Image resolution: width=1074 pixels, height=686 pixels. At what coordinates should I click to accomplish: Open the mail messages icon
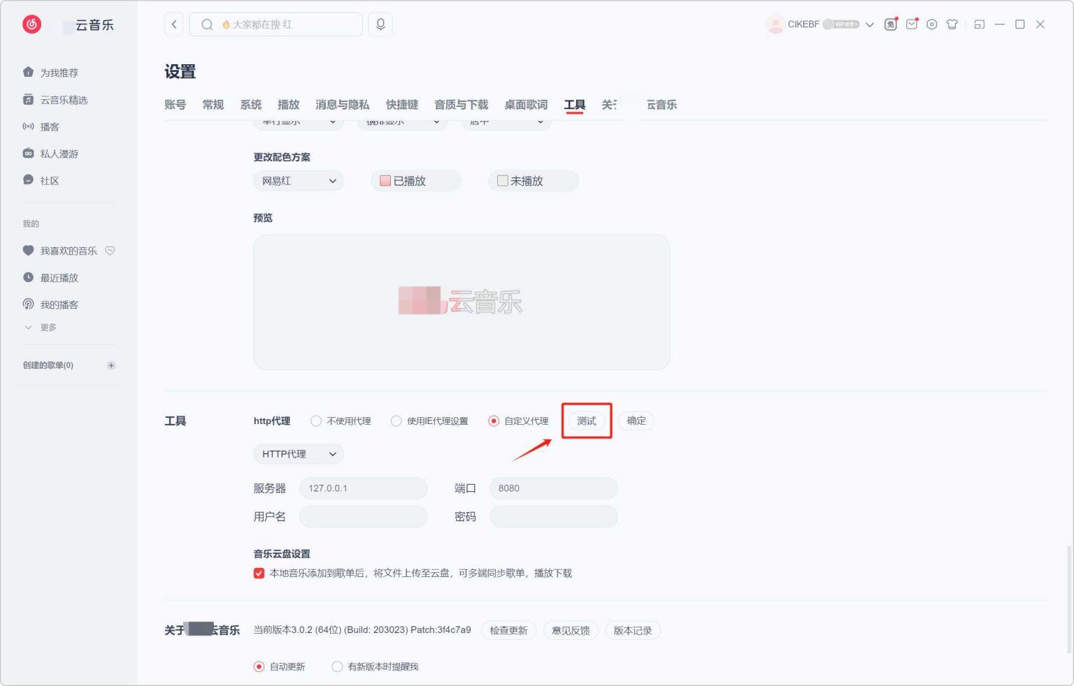[x=912, y=24]
